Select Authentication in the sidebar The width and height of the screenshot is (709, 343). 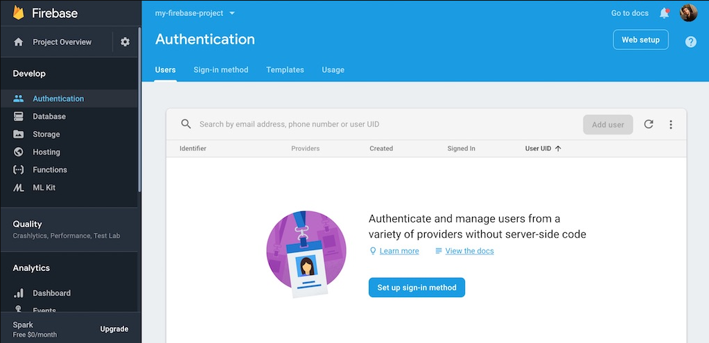point(69,98)
